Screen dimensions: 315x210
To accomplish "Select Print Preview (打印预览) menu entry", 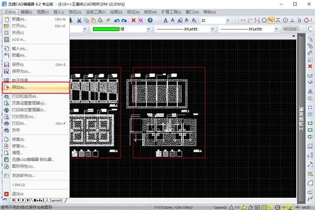I will pyautogui.click(x=36, y=117).
